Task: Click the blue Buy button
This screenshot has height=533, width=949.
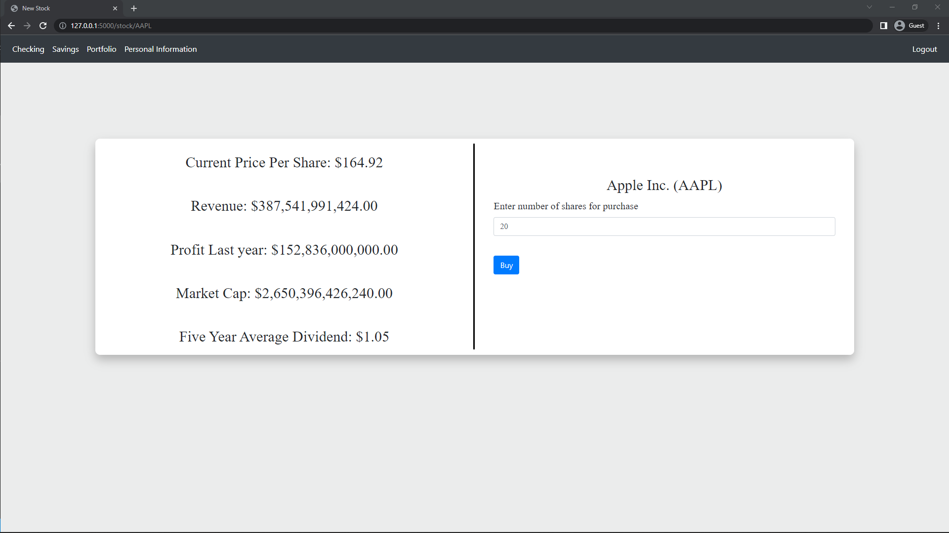Action: 506,265
